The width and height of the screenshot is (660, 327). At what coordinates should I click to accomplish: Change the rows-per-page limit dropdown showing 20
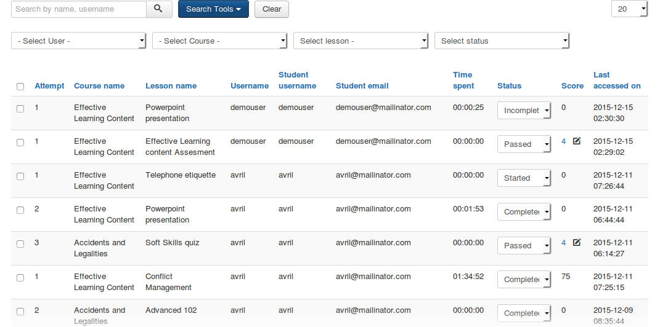click(629, 9)
